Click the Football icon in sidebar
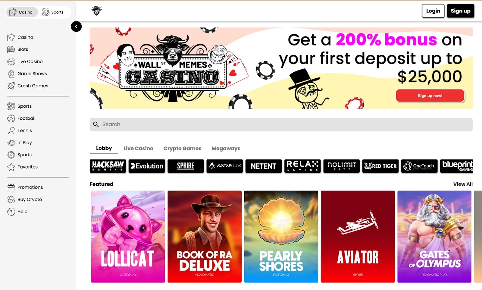482x290 pixels. click(x=11, y=118)
